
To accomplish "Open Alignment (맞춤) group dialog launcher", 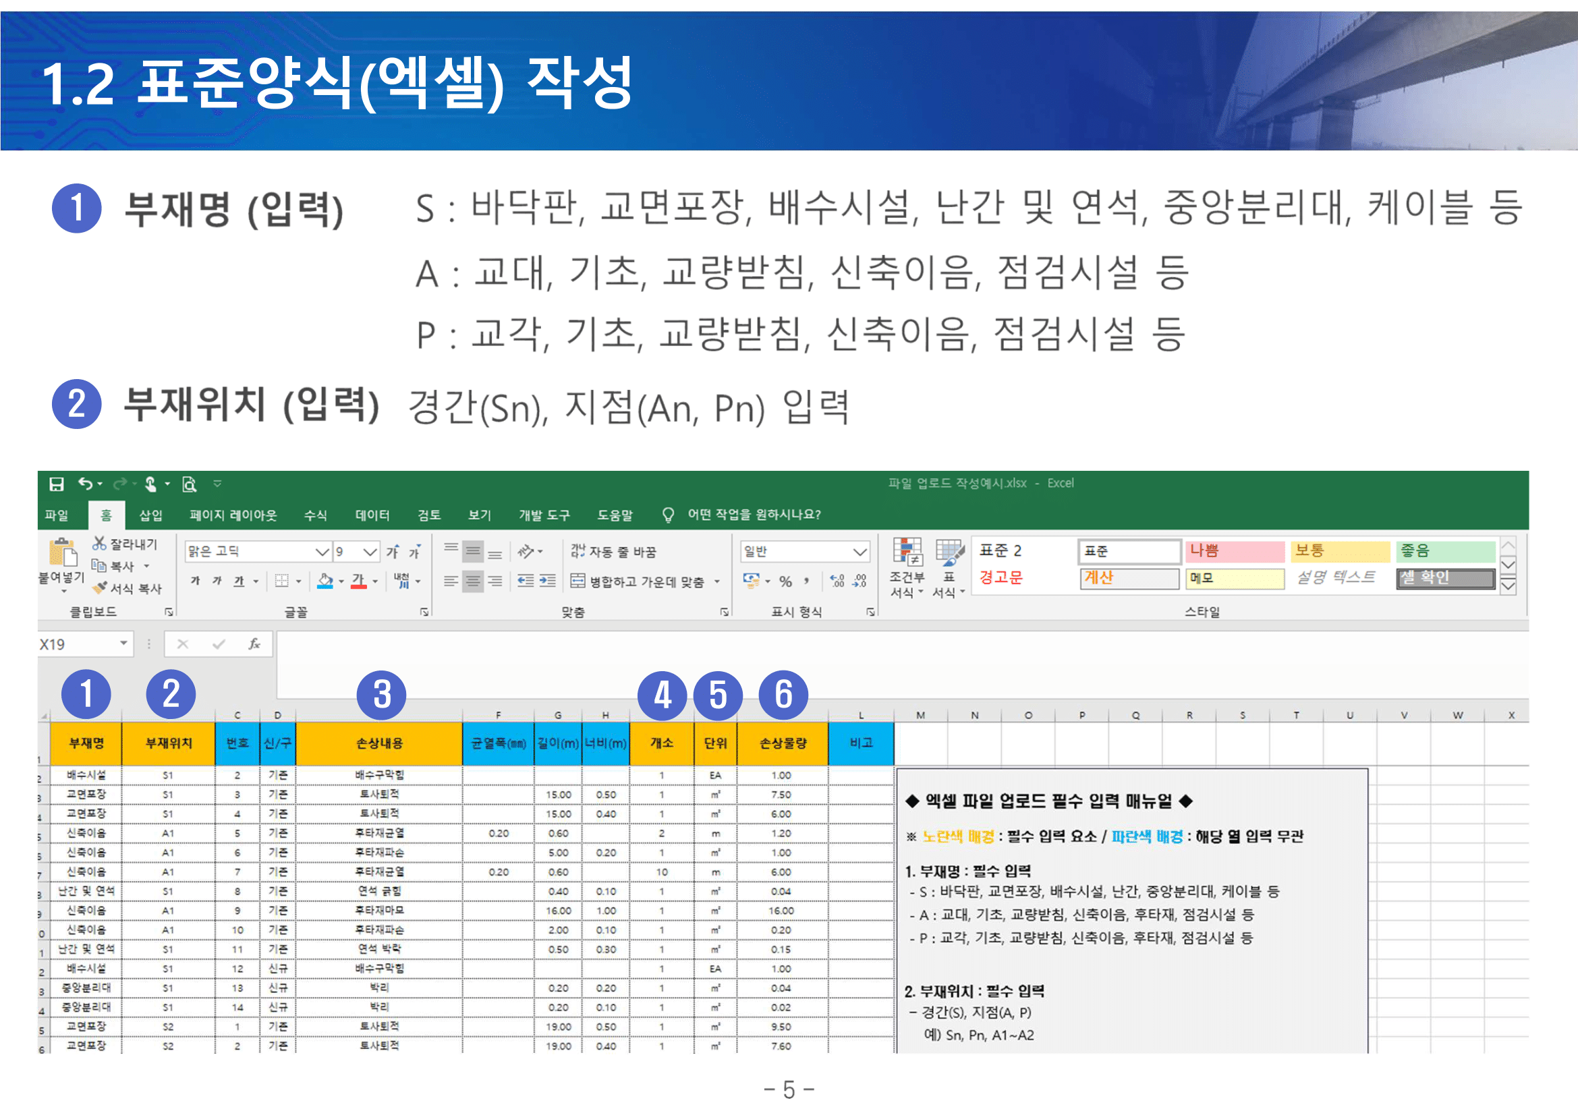I will click(724, 611).
